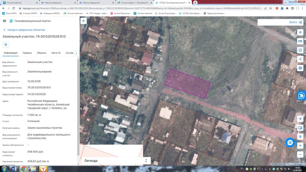Open the blue side widget at the right edge
Screen dimensions: 306x172
pyautogui.click(x=302, y=96)
